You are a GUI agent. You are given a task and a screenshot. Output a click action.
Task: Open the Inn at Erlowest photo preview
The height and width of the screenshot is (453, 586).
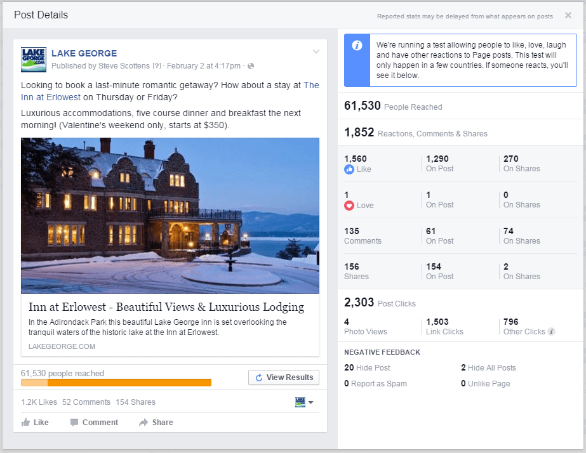(x=170, y=216)
